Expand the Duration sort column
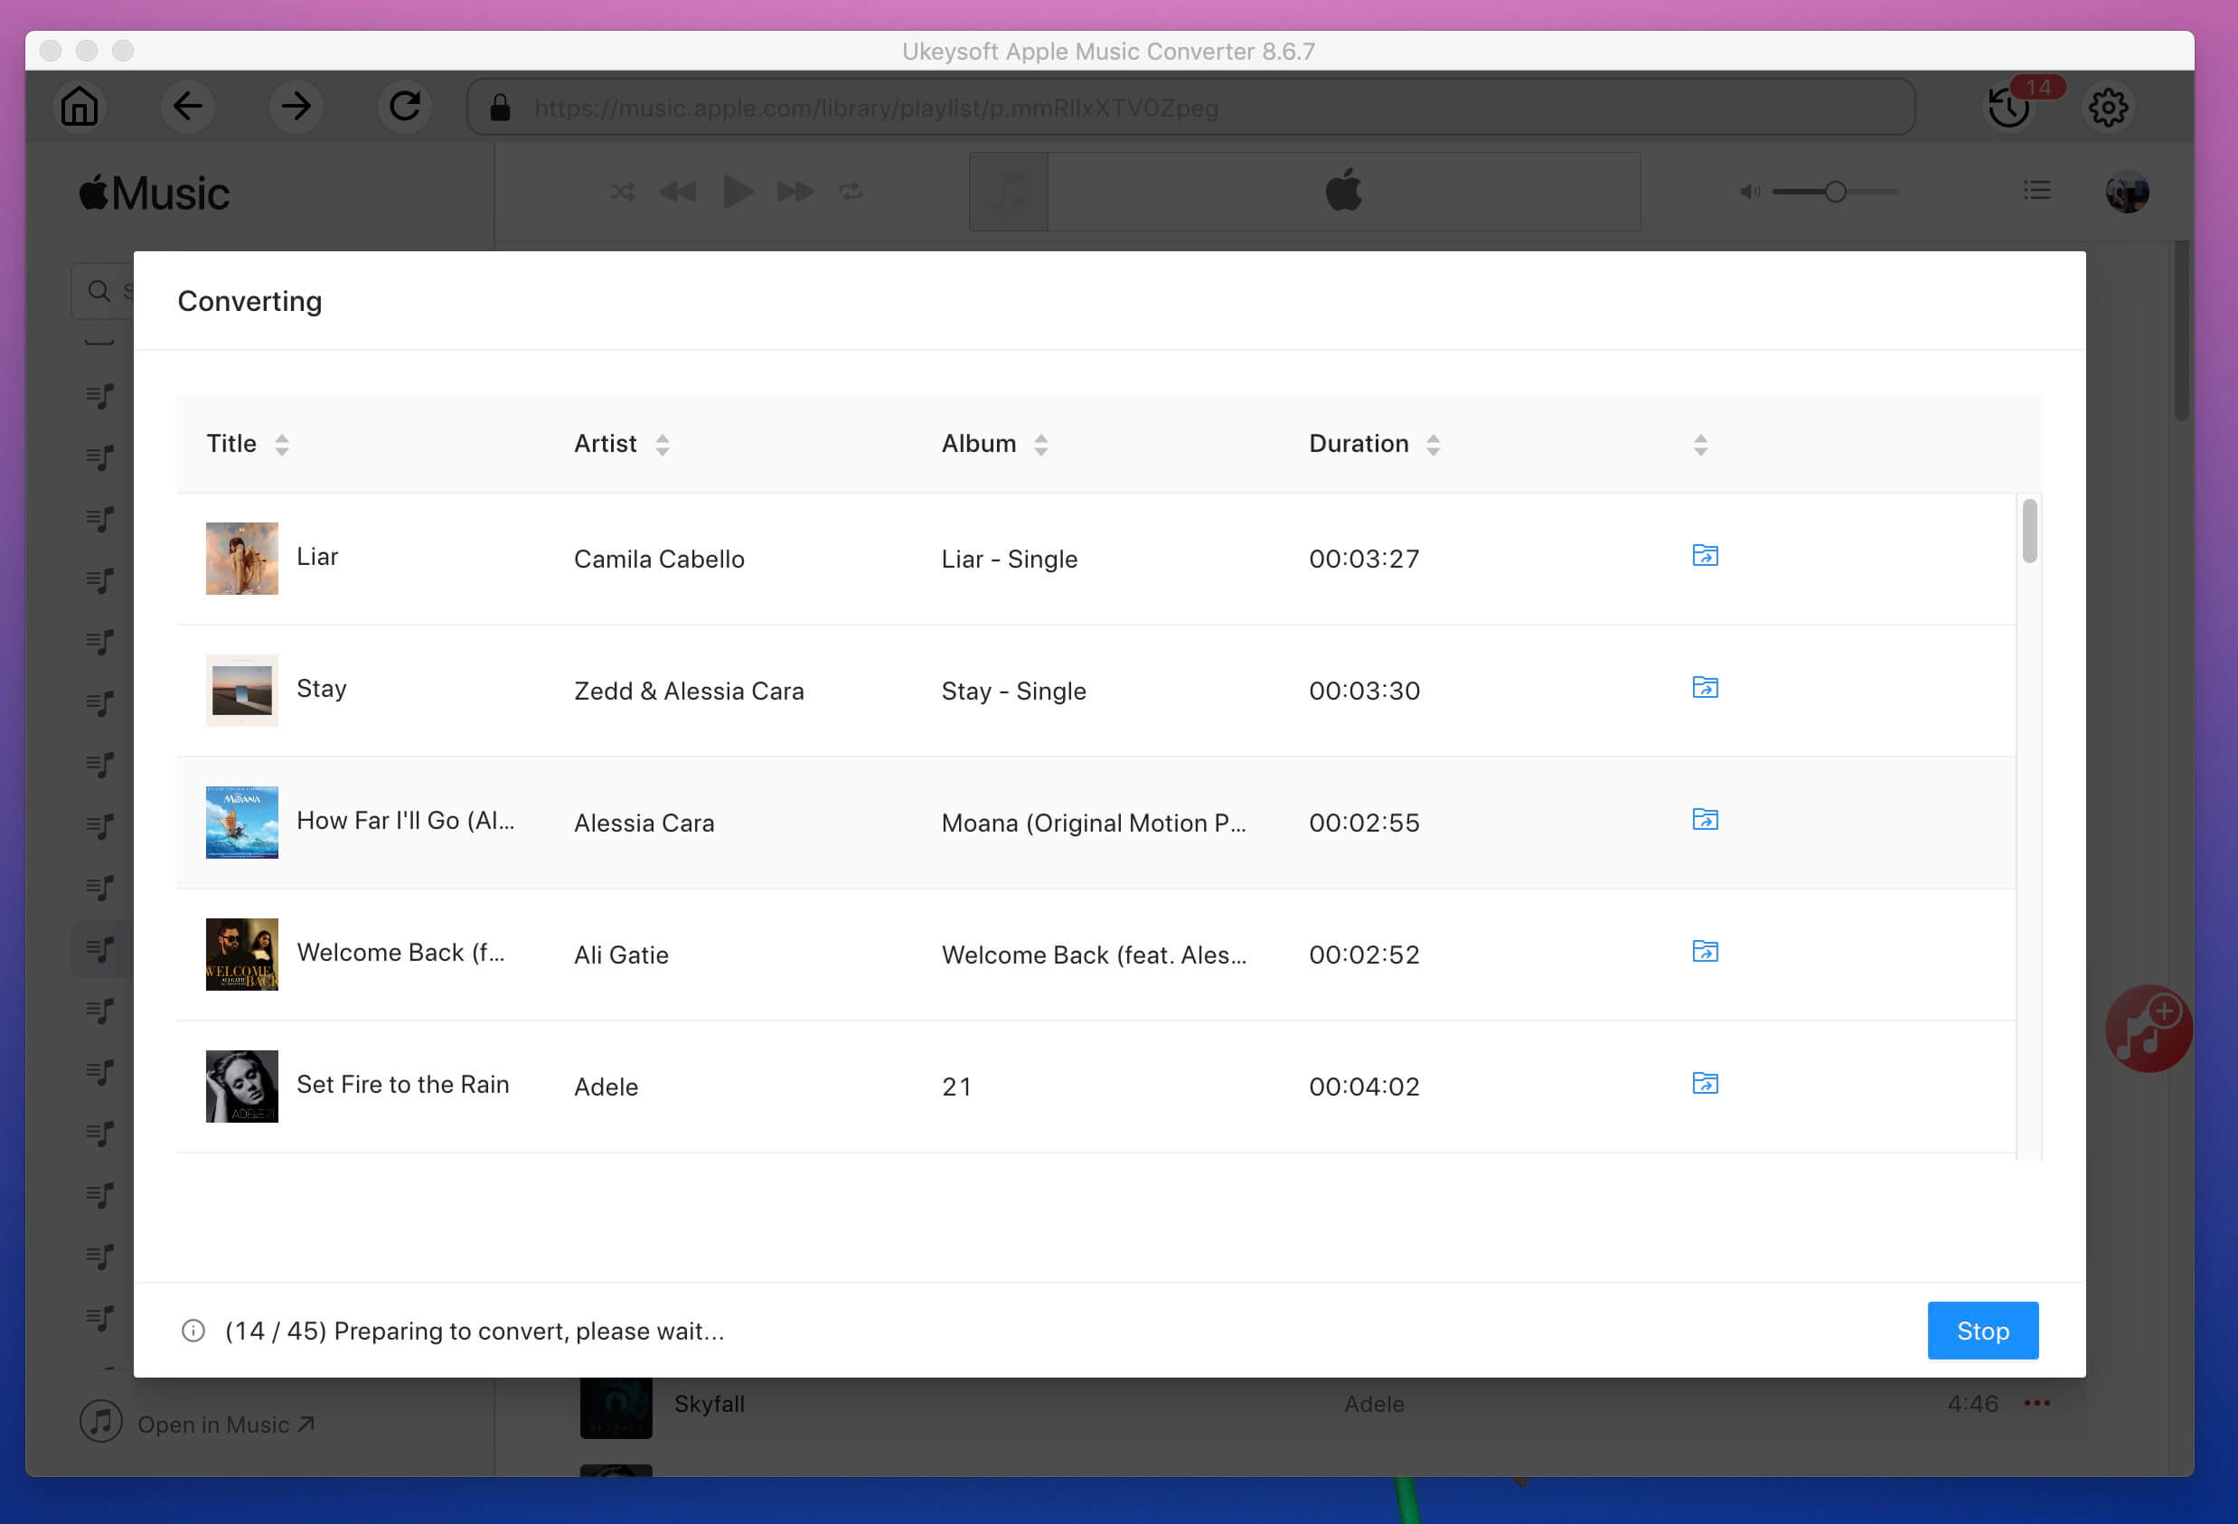2238x1524 pixels. 1434,444
